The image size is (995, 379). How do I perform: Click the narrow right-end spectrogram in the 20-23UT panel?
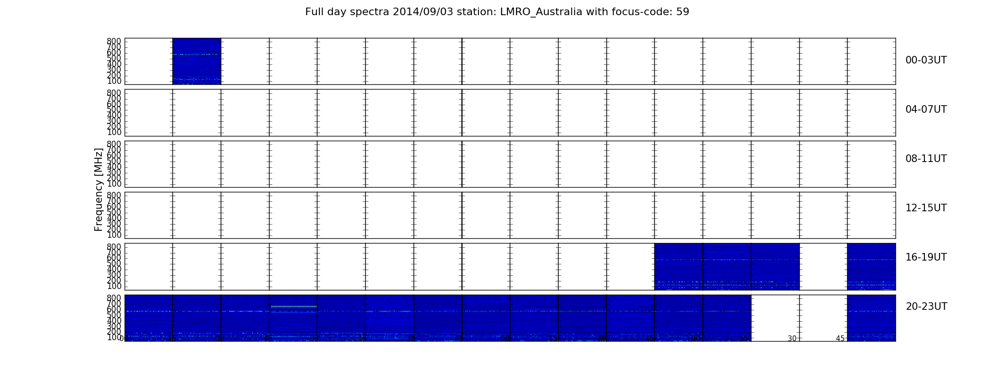[x=871, y=318]
